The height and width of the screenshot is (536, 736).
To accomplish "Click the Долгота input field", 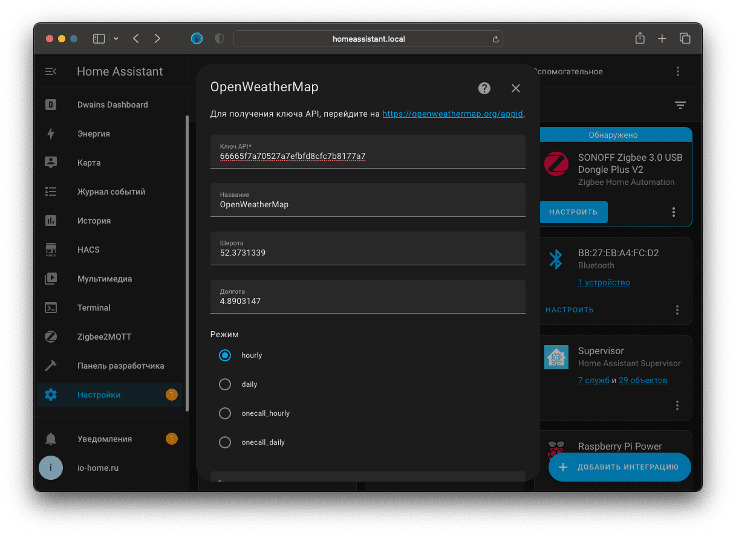I will (x=368, y=297).
